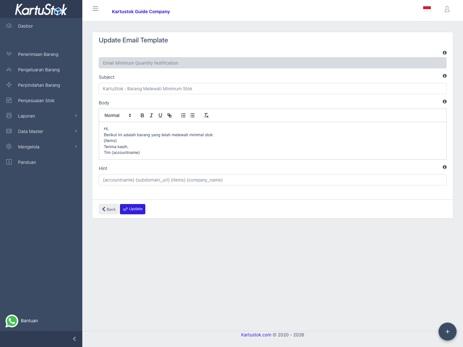Click the Pengeluaran Barang sidebar icon
463x347 pixels.
9,69
